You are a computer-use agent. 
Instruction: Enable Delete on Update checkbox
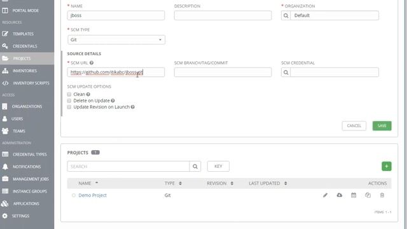point(69,101)
